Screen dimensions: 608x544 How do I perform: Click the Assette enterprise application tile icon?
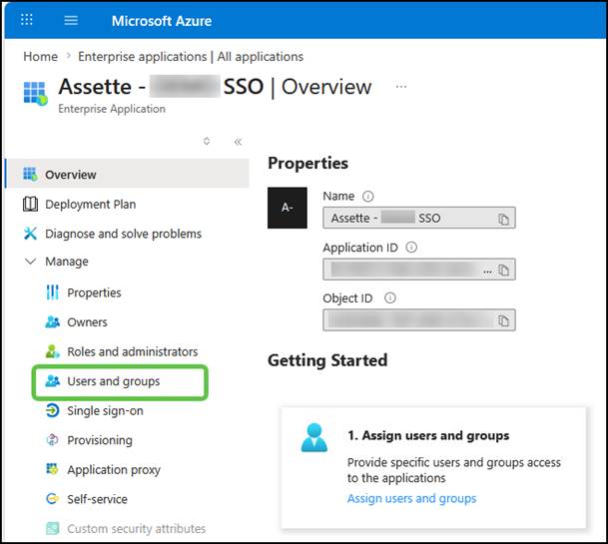[35, 93]
